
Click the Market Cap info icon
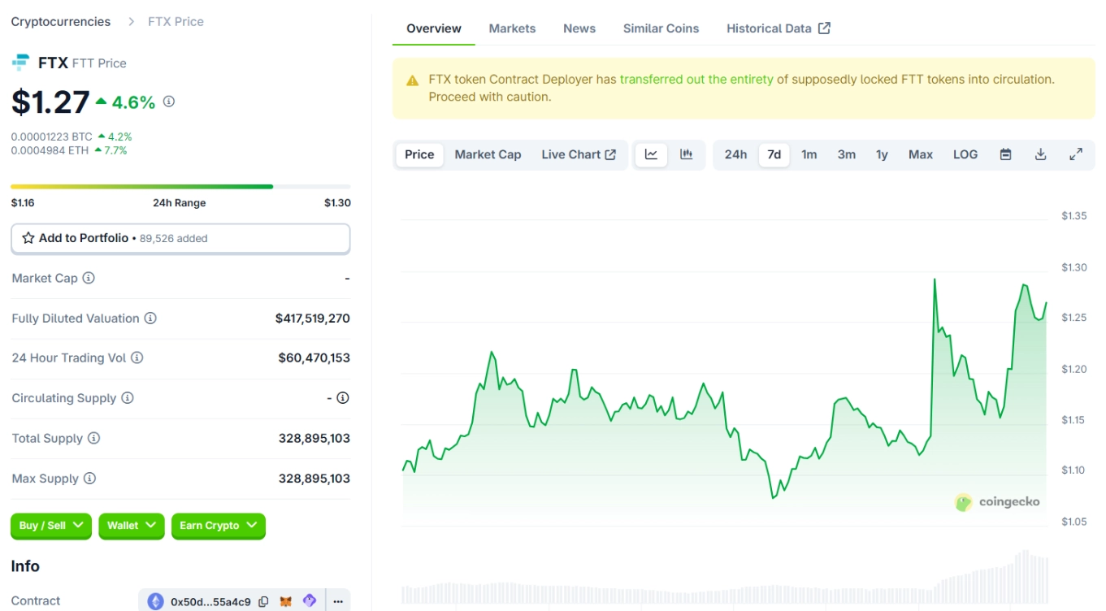(89, 278)
